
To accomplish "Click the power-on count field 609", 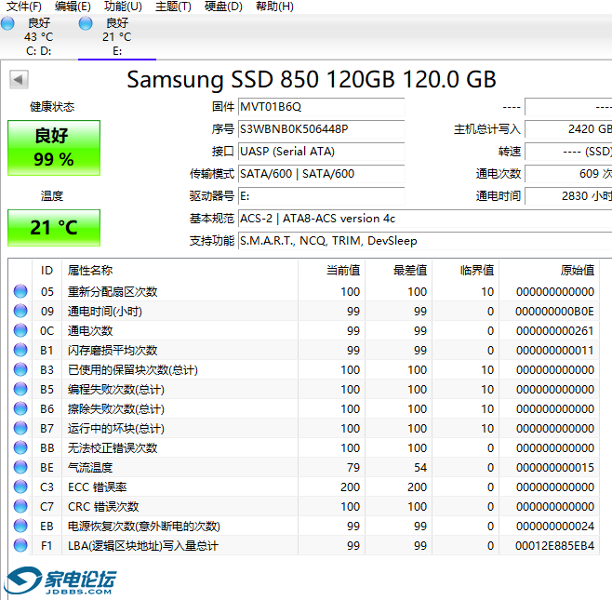I will pyautogui.click(x=568, y=174).
